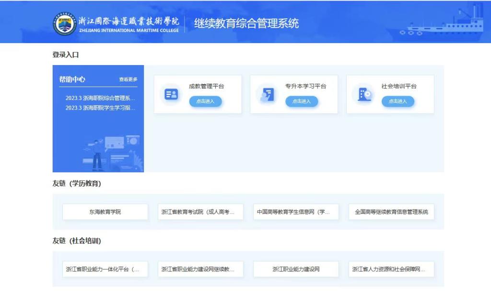Click the 友链（社会培训）section heading
491x300 pixels.
pos(77,241)
